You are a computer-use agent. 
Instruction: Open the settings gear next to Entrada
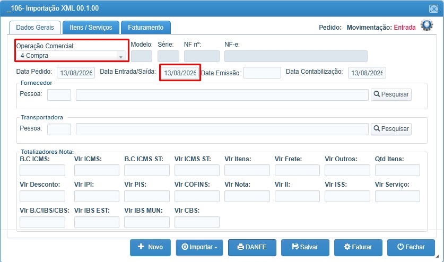pyautogui.click(x=426, y=25)
